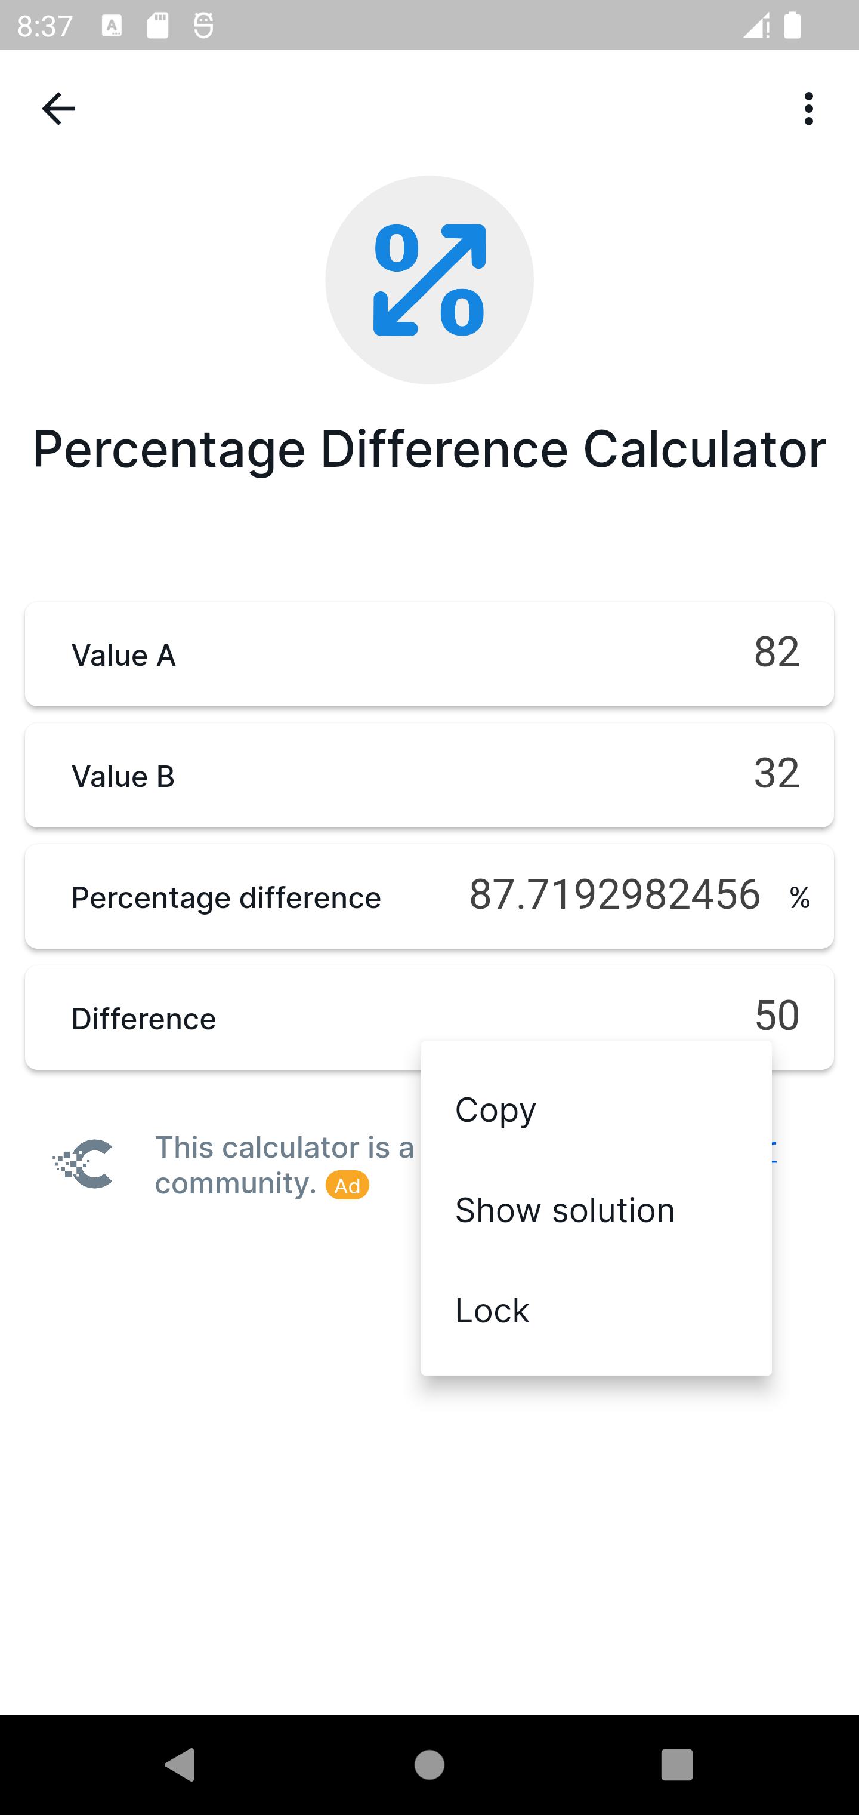Choose Show solution in popup menu
859x1815 pixels.
point(597,1210)
